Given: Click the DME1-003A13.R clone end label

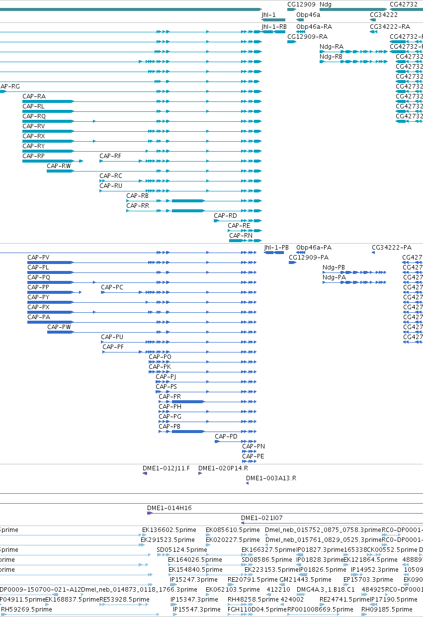Looking at the screenshot, I should coord(271,478).
